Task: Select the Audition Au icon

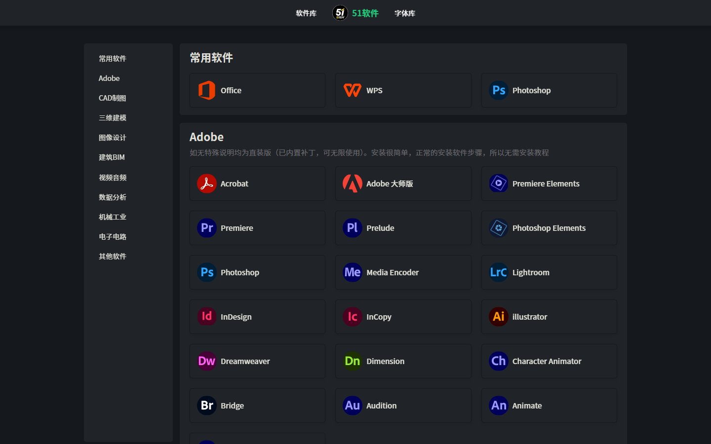Action: pyautogui.click(x=353, y=406)
